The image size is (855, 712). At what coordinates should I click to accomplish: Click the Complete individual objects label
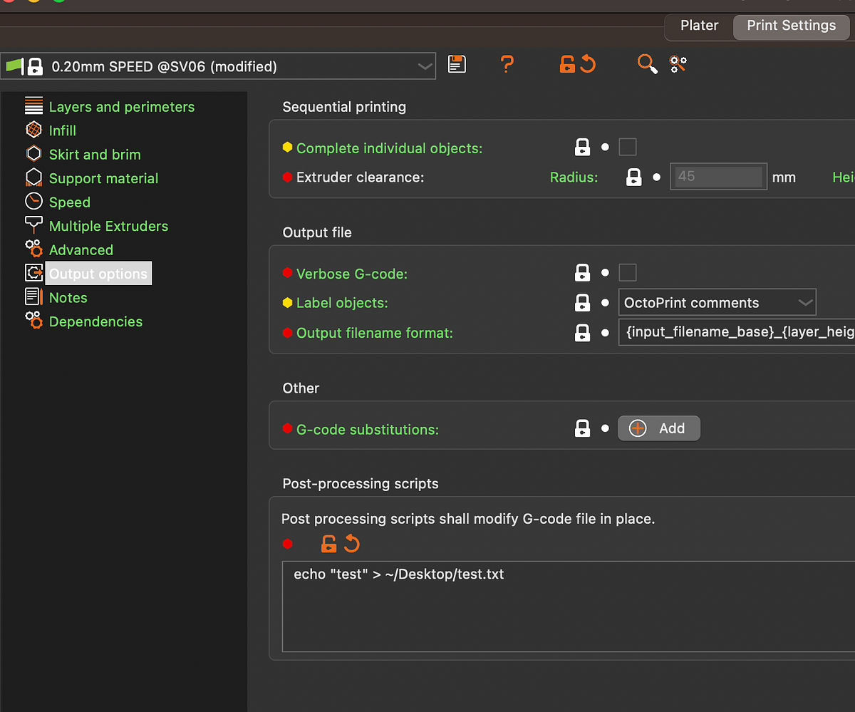tap(390, 148)
